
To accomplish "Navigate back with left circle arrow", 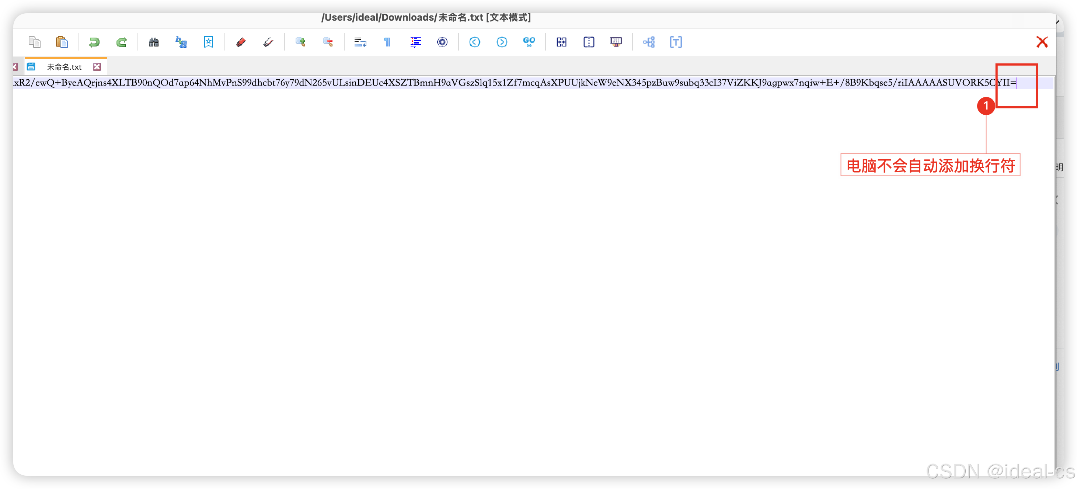I will tap(474, 42).
